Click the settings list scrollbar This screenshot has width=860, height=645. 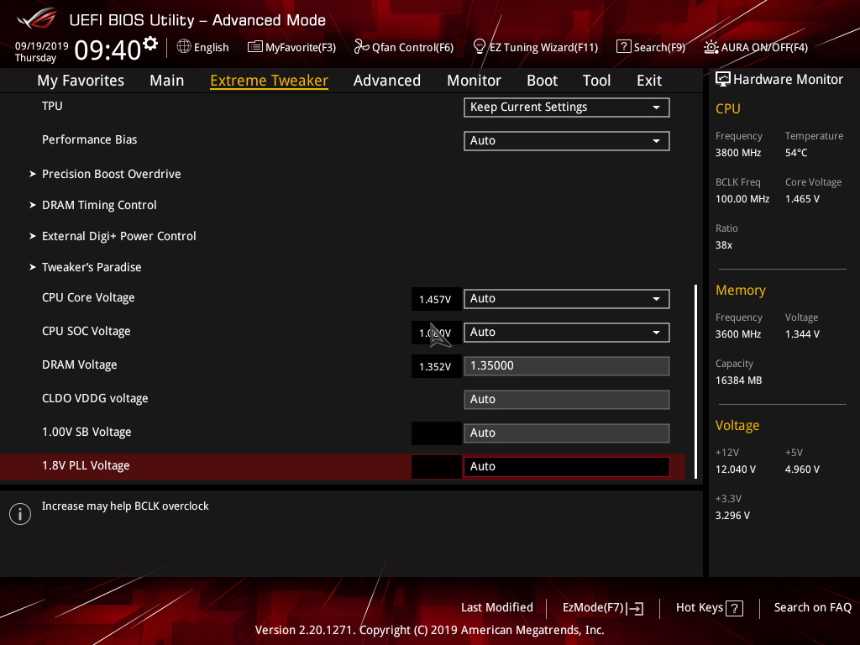click(x=695, y=381)
